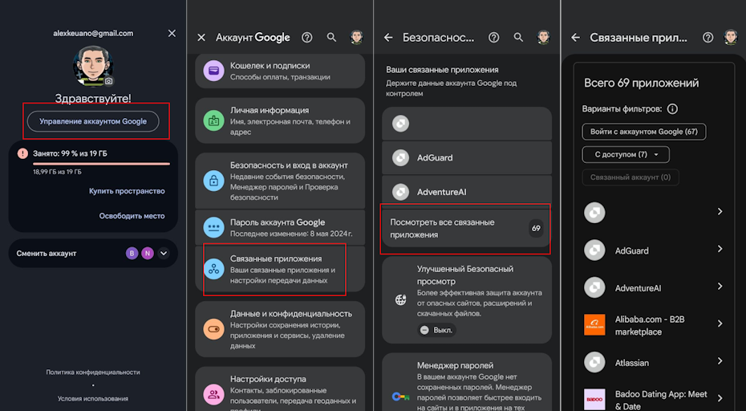746x411 pixels.
Task: Expand Сменить аккаунт arrow
Action: [x=164, y=254]
